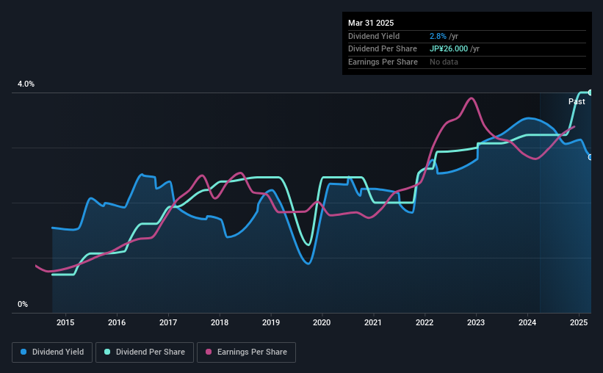
Task: Toggle the Earnings Per Share legend button
Action: (246, 352)
